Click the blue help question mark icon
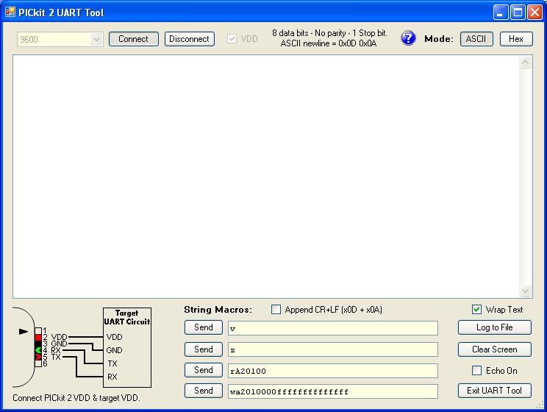Screen dimensions: 547x412 click(x=408, y=38)
